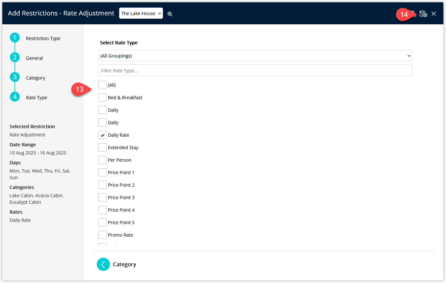Select the Promo Rate checkbox
Viewport: 446px width, 283px height.
pos(102,235)
